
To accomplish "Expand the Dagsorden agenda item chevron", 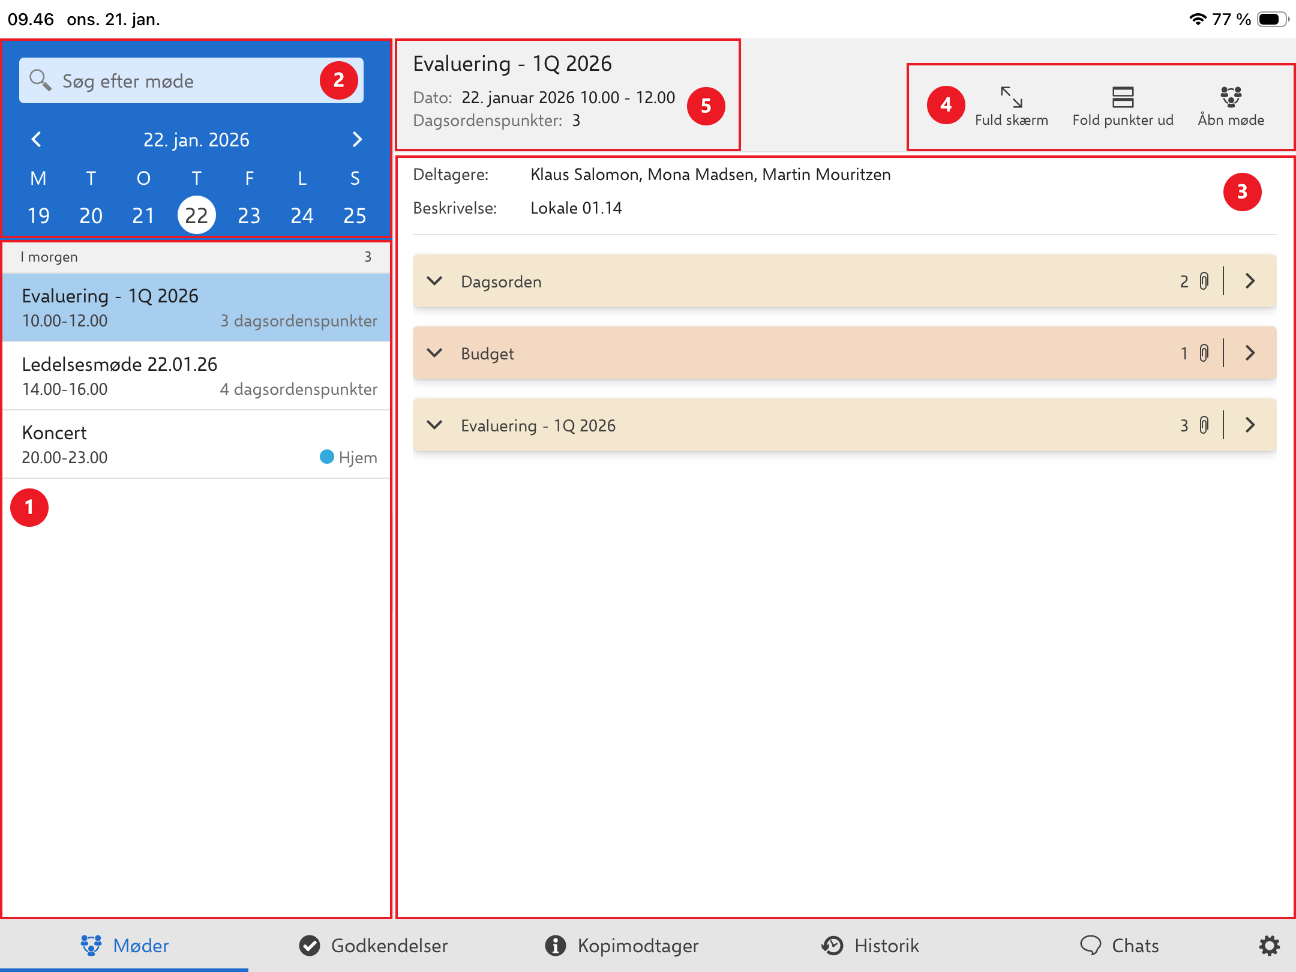I will click(434, 281).
